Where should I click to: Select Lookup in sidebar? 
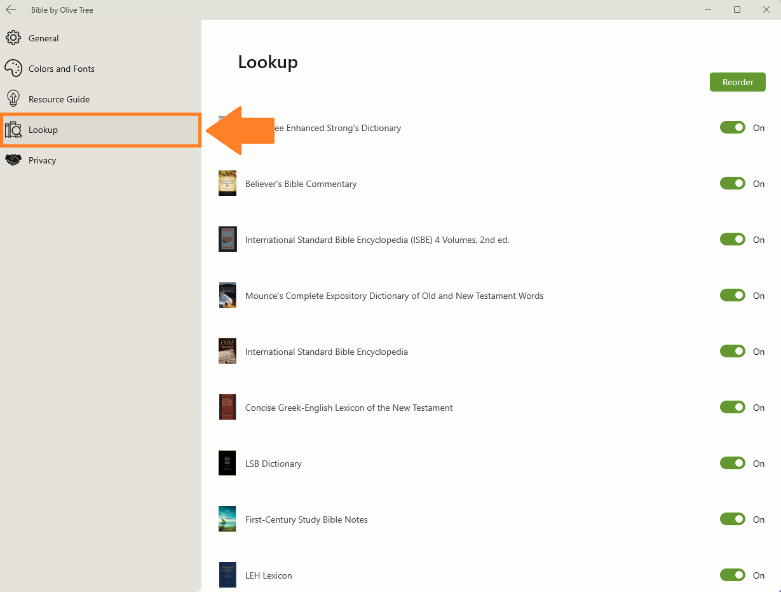100,130
